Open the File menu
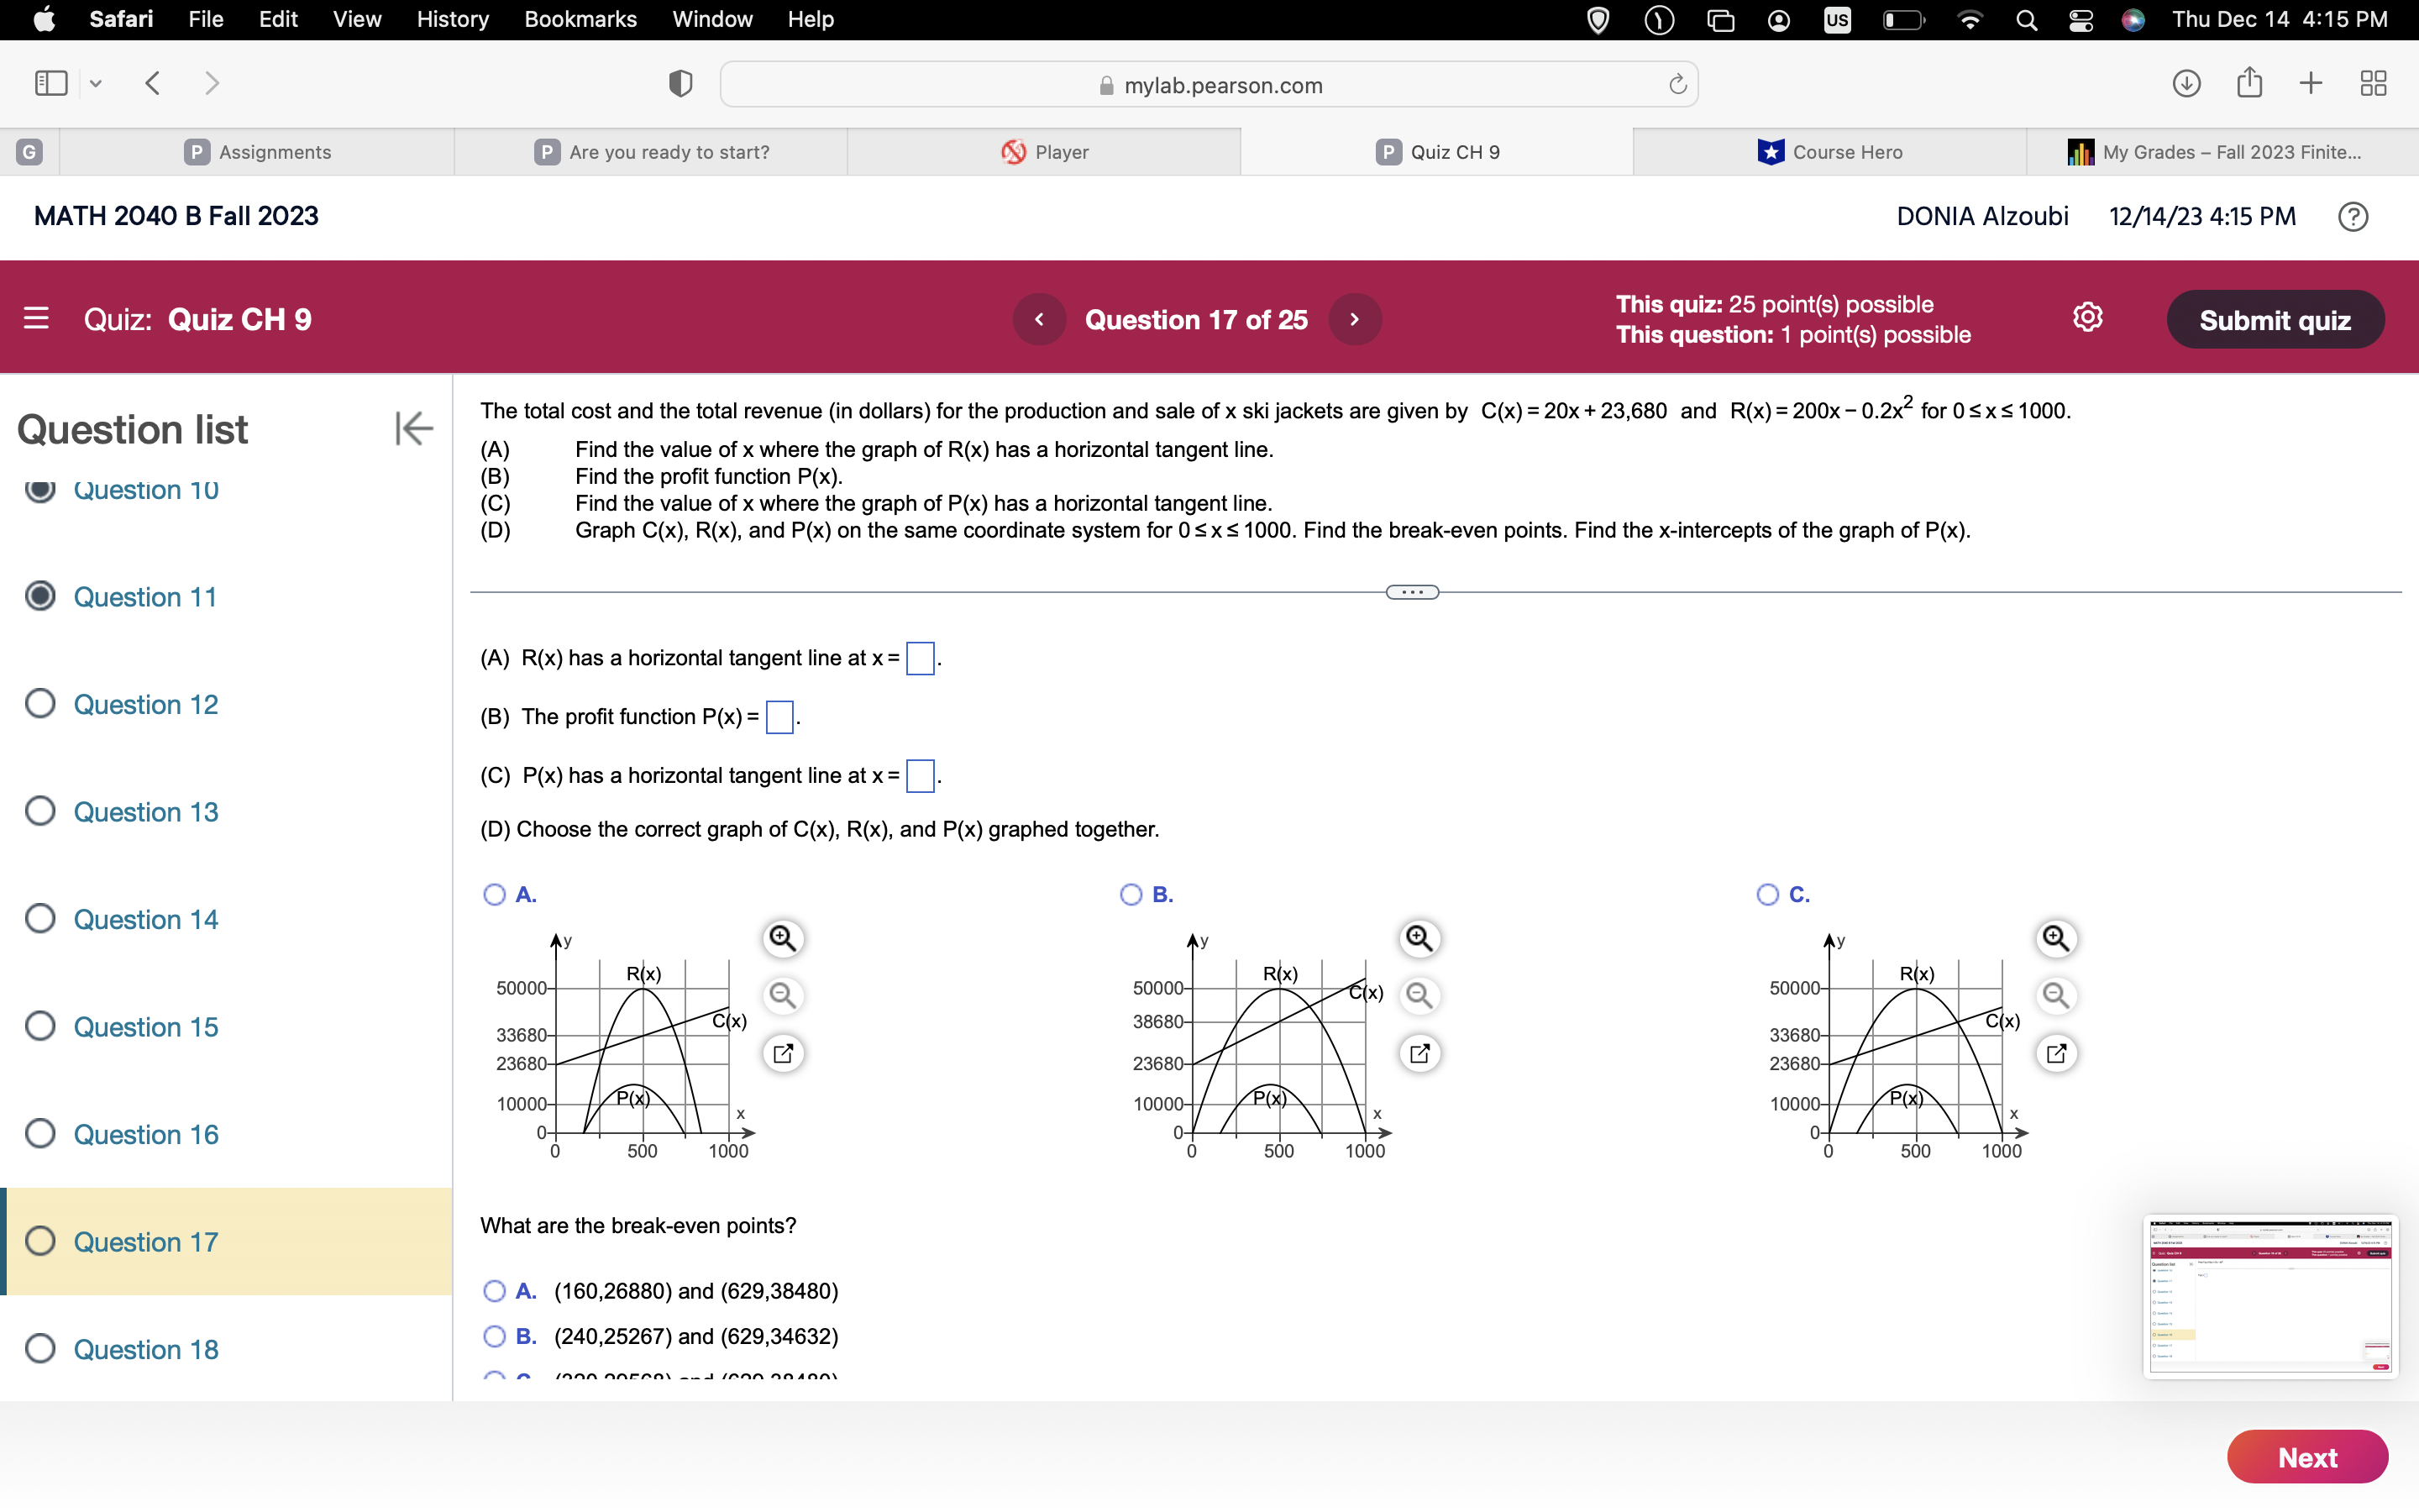The width and height of the screenshot is (2419, 1512). [x=205, y=20]
